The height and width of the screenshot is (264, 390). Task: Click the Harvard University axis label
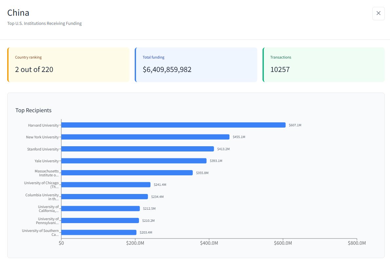pos(43,125)
